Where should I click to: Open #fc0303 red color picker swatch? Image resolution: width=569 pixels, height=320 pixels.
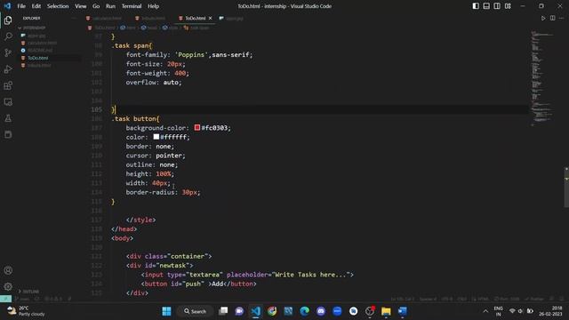coord(197,127)
